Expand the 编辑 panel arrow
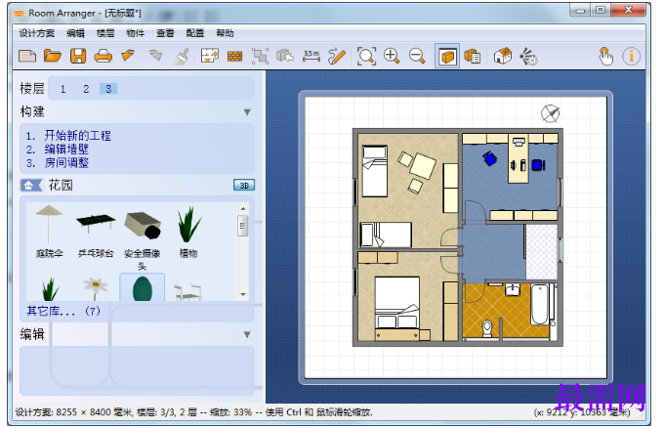This screenshot has width=664, height=428. [x=247, y=335]
